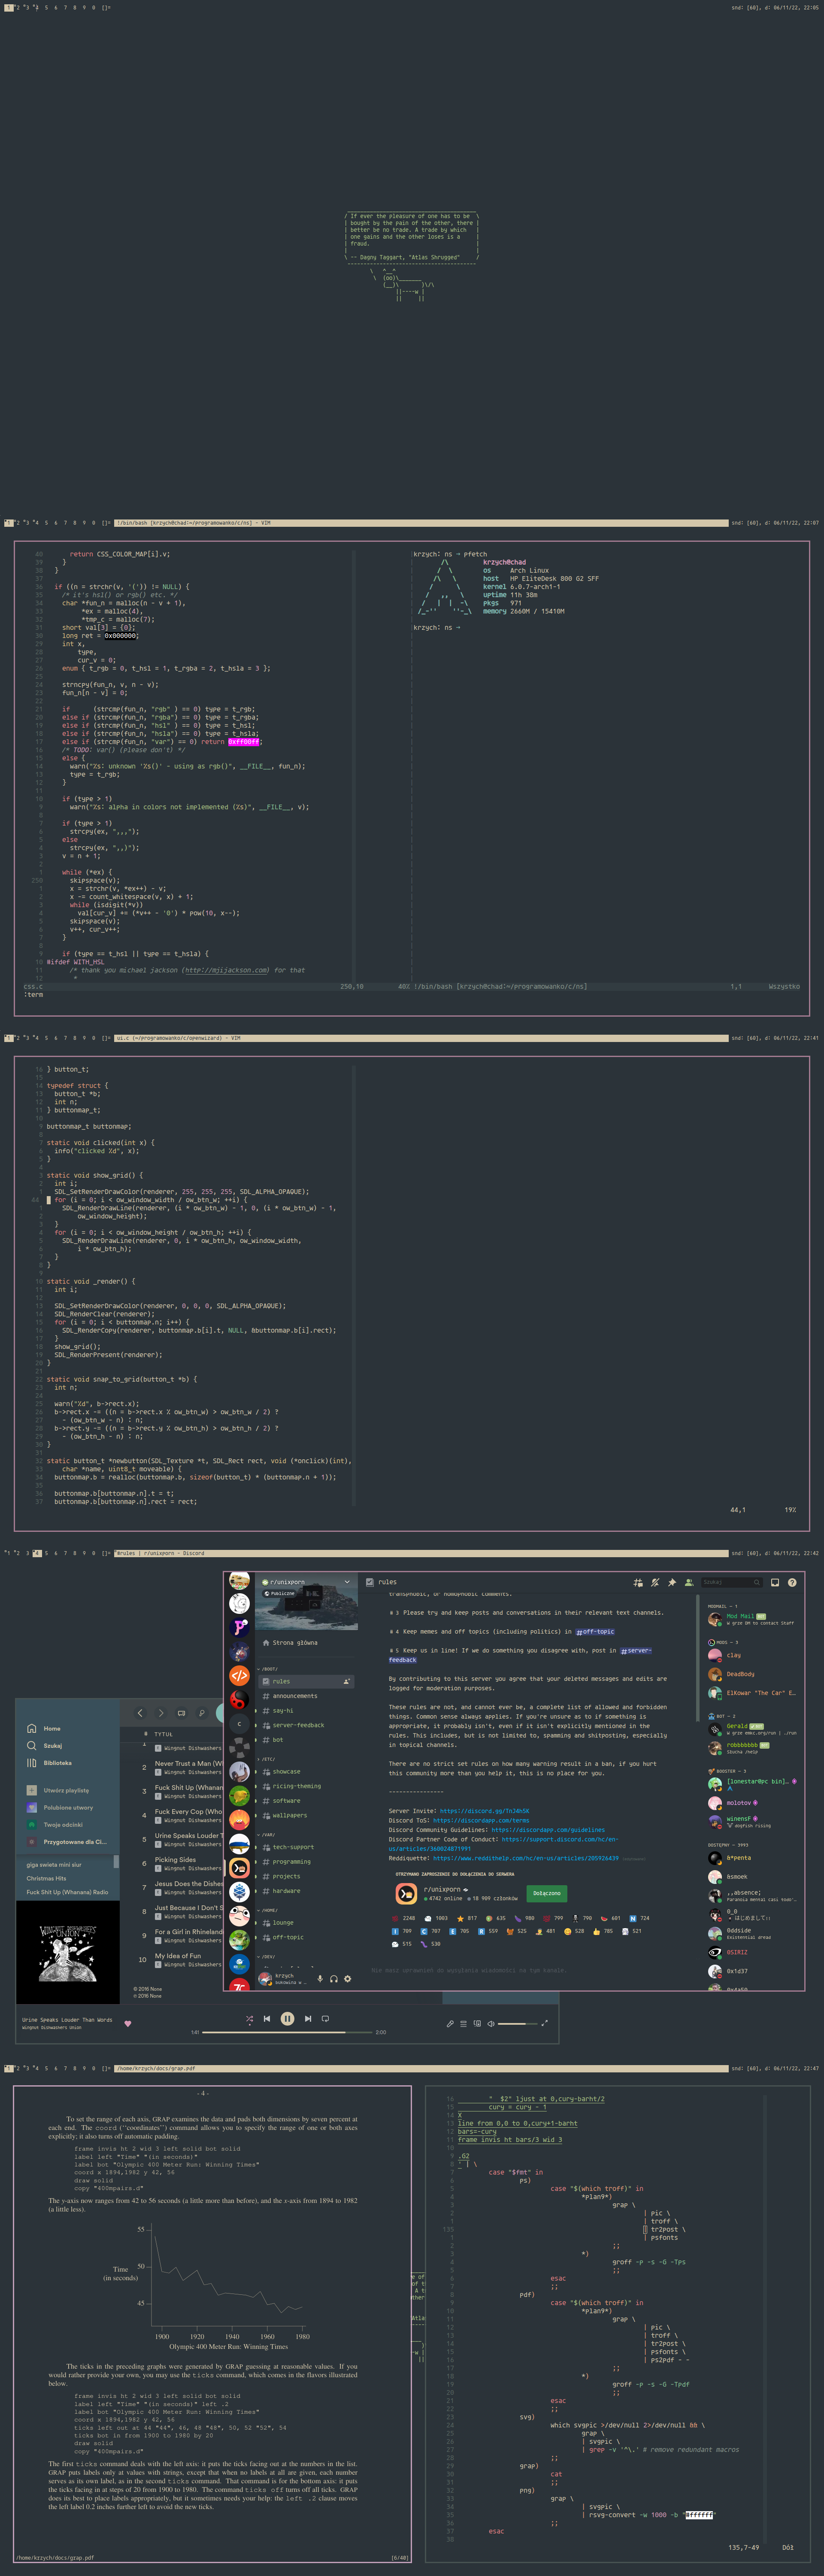Open Biblioteka in Spotify sidebar

(x=57, y=1763)
